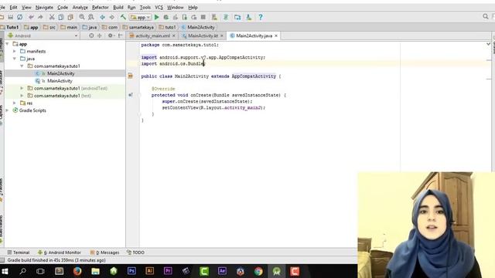Open the Android Monitor tool window
The image size is (495, 278).
click(60, 253)
